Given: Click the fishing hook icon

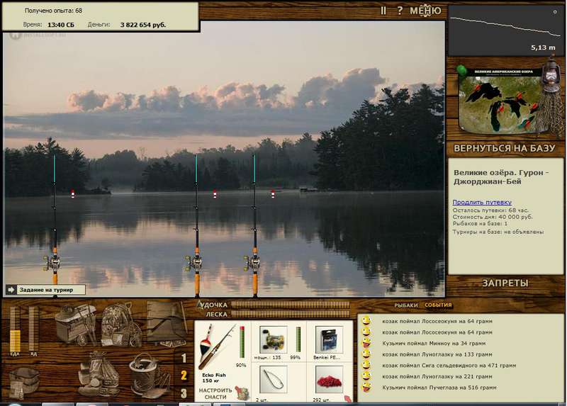Looking at the screenshot, I should point(274,380).
